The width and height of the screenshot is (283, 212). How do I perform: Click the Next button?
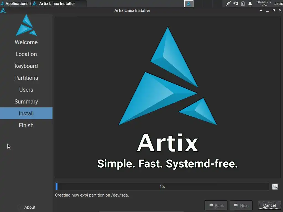pos(241,205)
